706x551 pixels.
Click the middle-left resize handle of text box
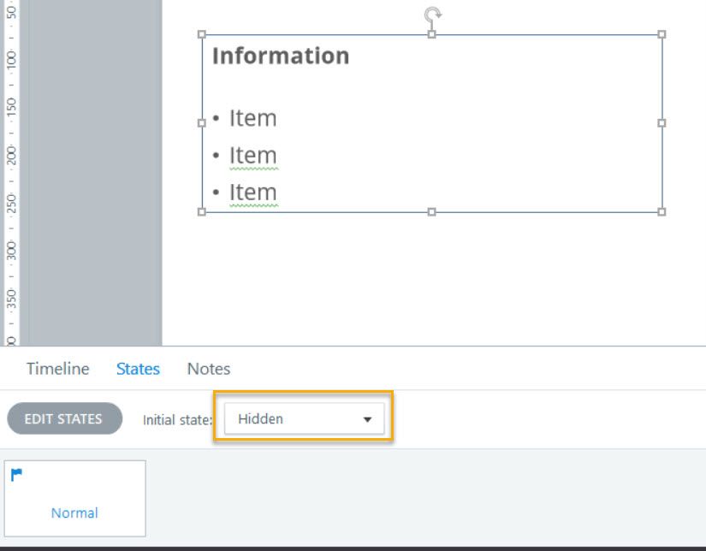click(202, 123)
